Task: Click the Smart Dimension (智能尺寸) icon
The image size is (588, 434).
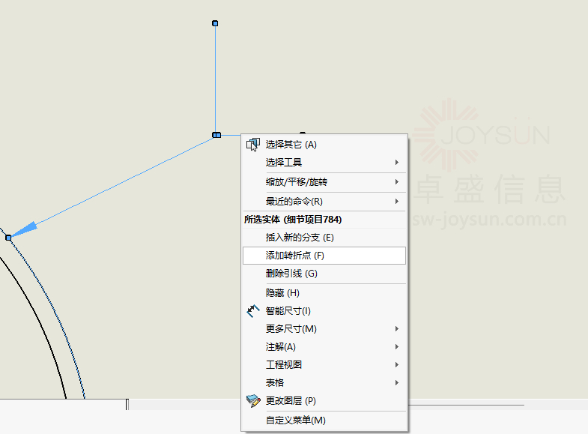Action: (x=252, y=310)
